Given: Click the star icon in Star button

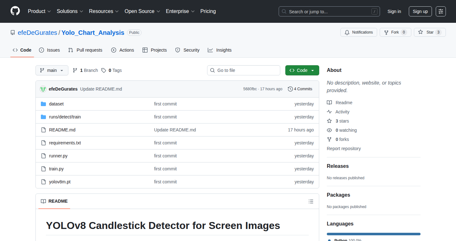Looking at the screenshot, I should coord(421,32).
